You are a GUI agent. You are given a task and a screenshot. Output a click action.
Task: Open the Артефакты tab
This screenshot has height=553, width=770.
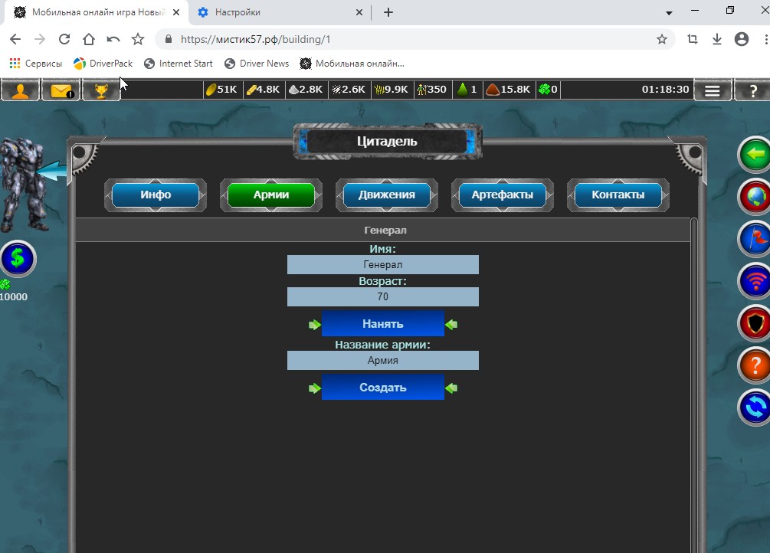503,195
